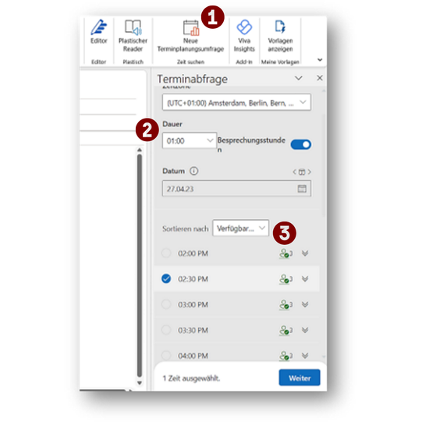Select the 03:00 PM time slot

(166, 304)
